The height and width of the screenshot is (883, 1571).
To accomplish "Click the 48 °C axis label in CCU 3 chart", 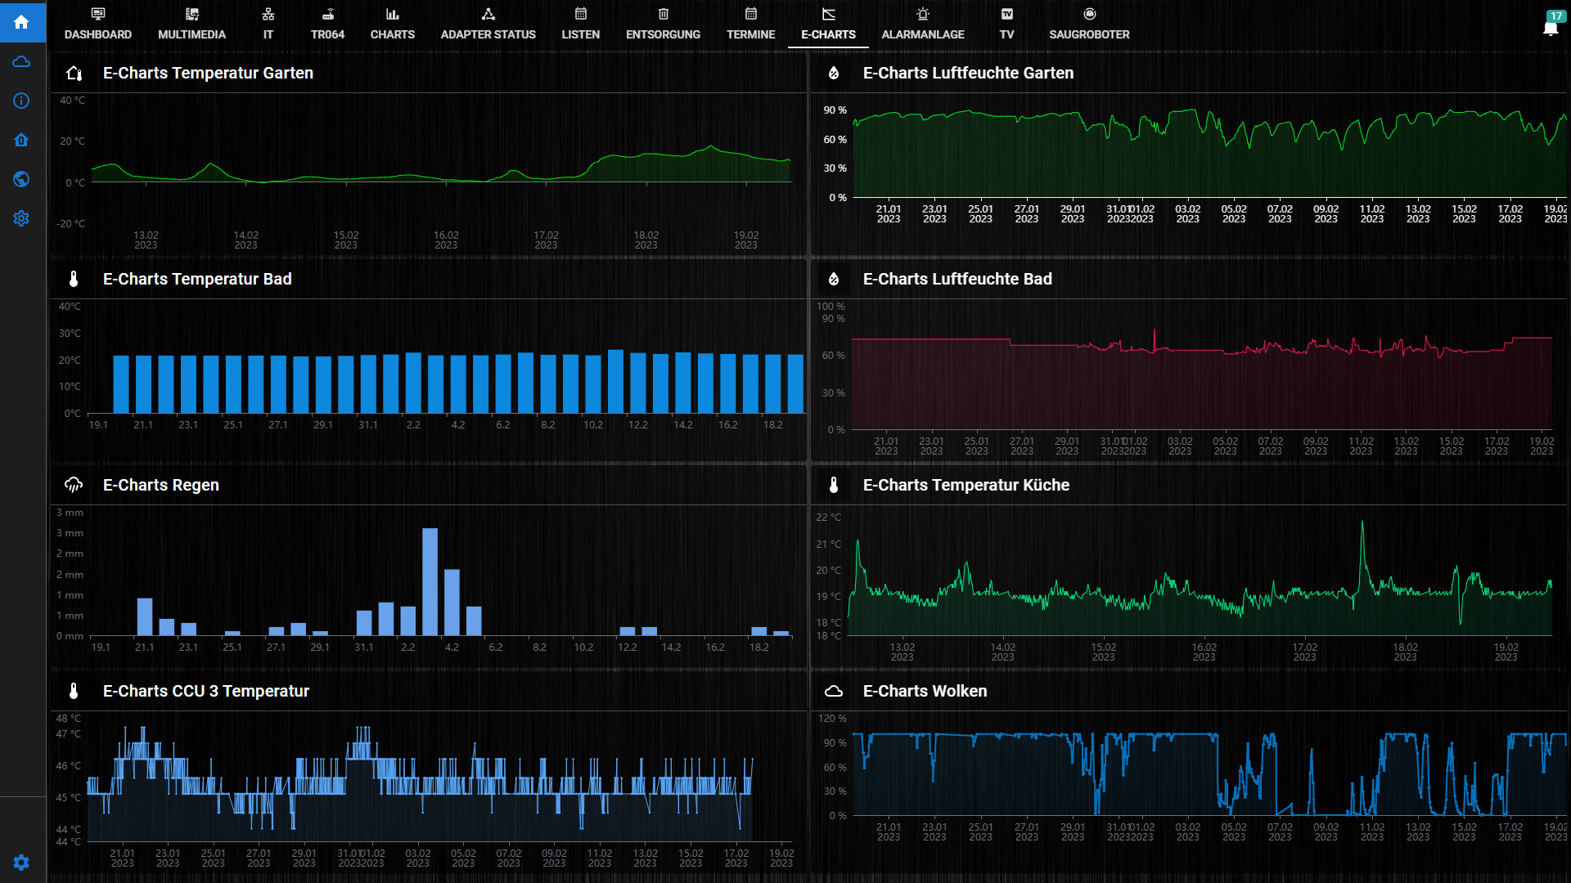I will tap(69, 718).
